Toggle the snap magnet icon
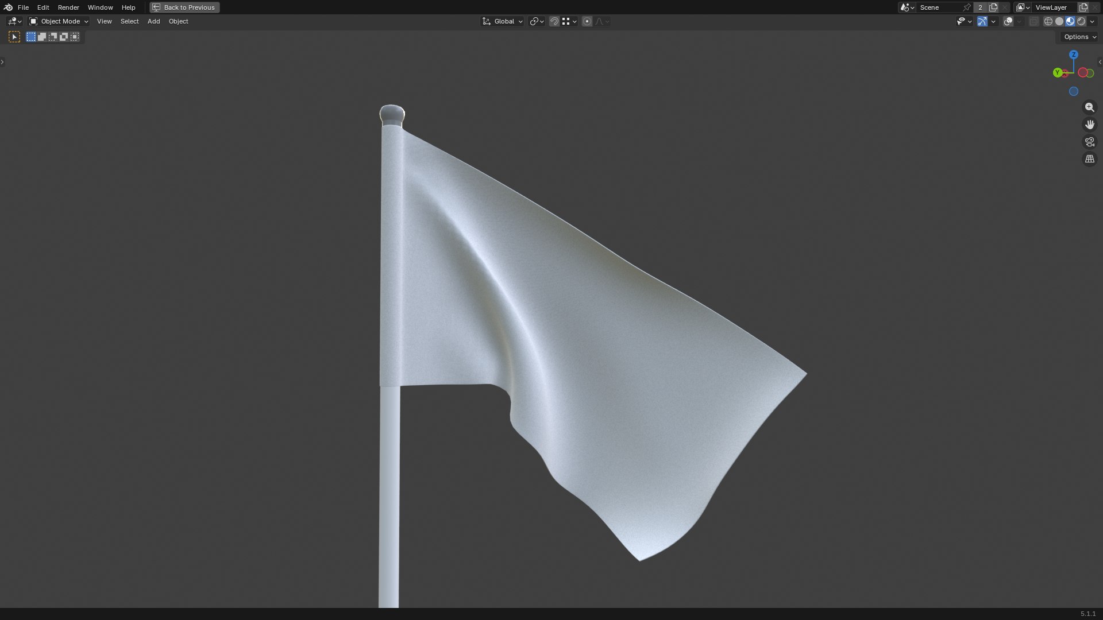Image resolution: width=1103 pixels, height=620 pixels. 554,21
